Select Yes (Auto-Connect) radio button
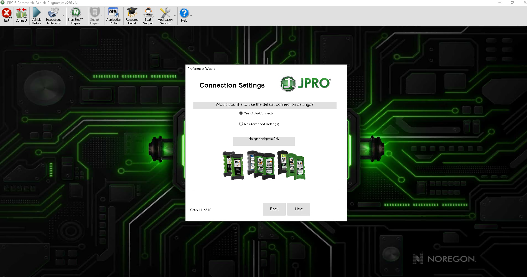Screen dimensions: 527x277 (241, 113)
